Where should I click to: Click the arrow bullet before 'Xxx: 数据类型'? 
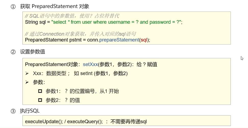(x=27, y=74)
